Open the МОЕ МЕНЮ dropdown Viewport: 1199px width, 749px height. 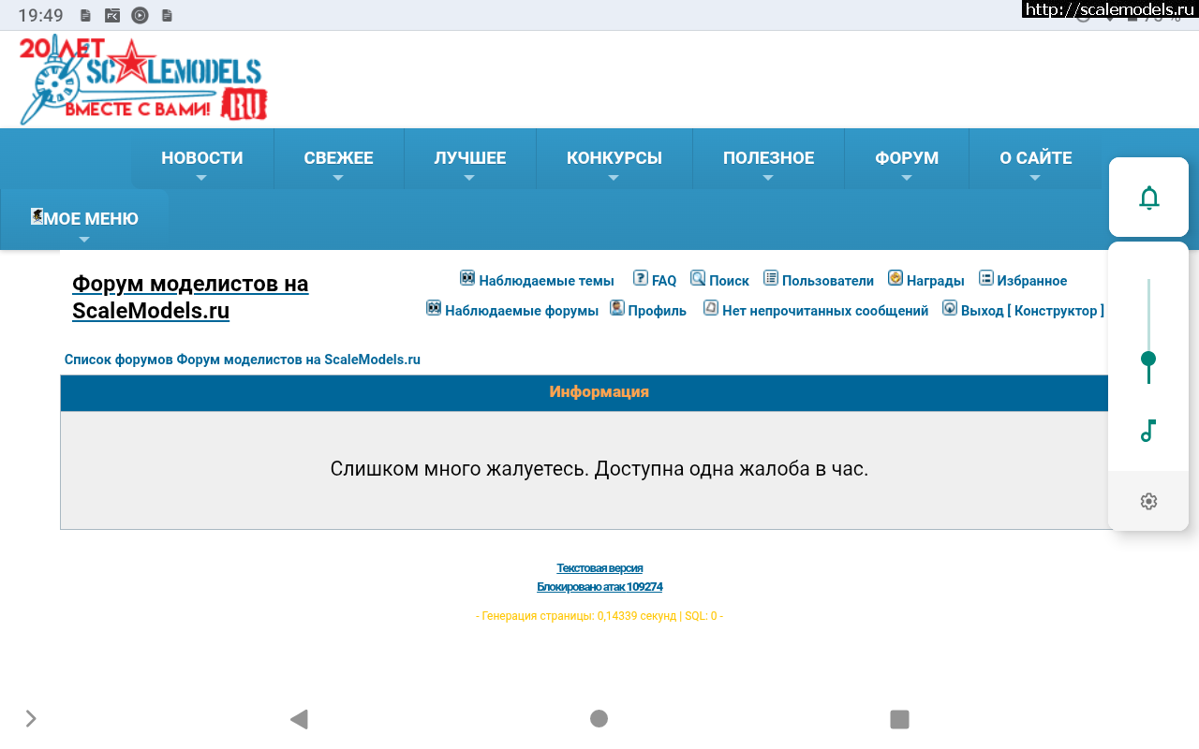coord(84,220)
